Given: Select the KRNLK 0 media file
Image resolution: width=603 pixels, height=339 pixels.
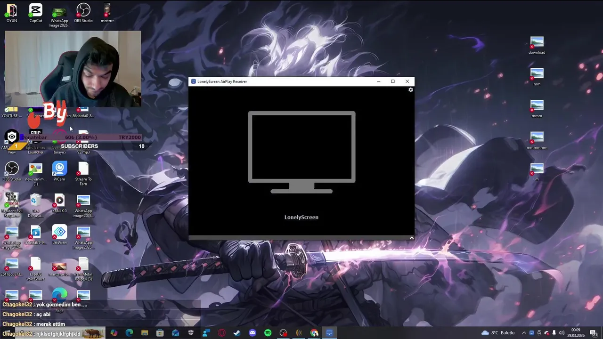Looking at the screenshot, I should 59,203.
